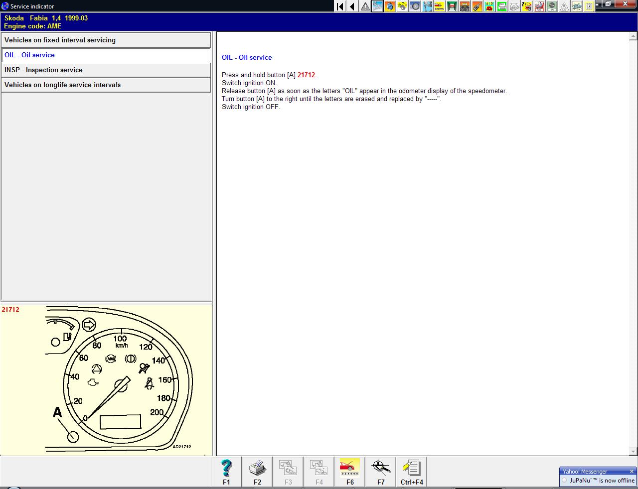Image resolution: width=638 pixels, height=489 pixels.
Task: Close the Yahoo! Messenger notification
Action: tap(632, 472)
